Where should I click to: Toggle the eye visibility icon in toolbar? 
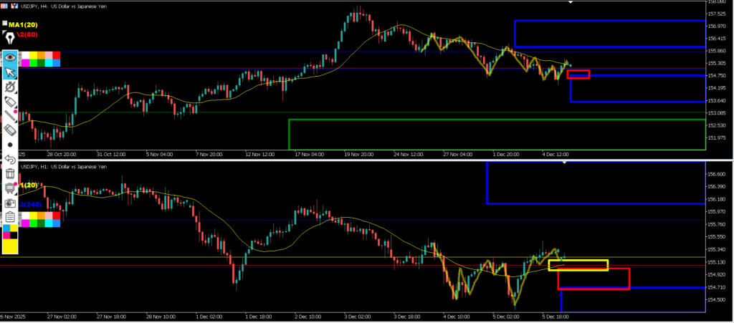[x=10, y=57]
